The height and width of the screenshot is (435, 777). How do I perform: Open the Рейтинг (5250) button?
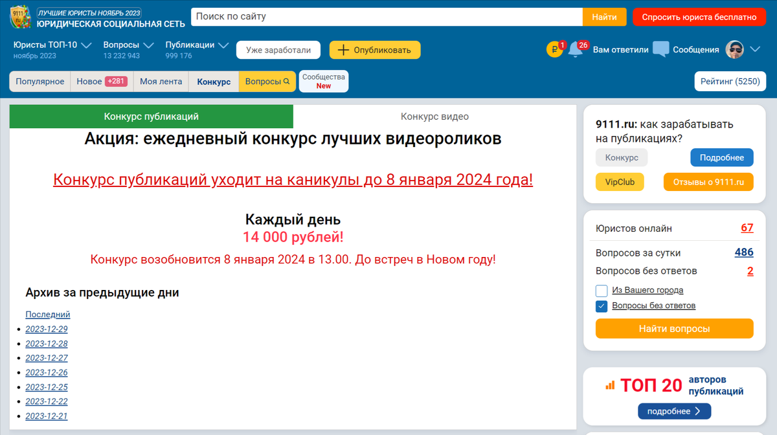730,82
